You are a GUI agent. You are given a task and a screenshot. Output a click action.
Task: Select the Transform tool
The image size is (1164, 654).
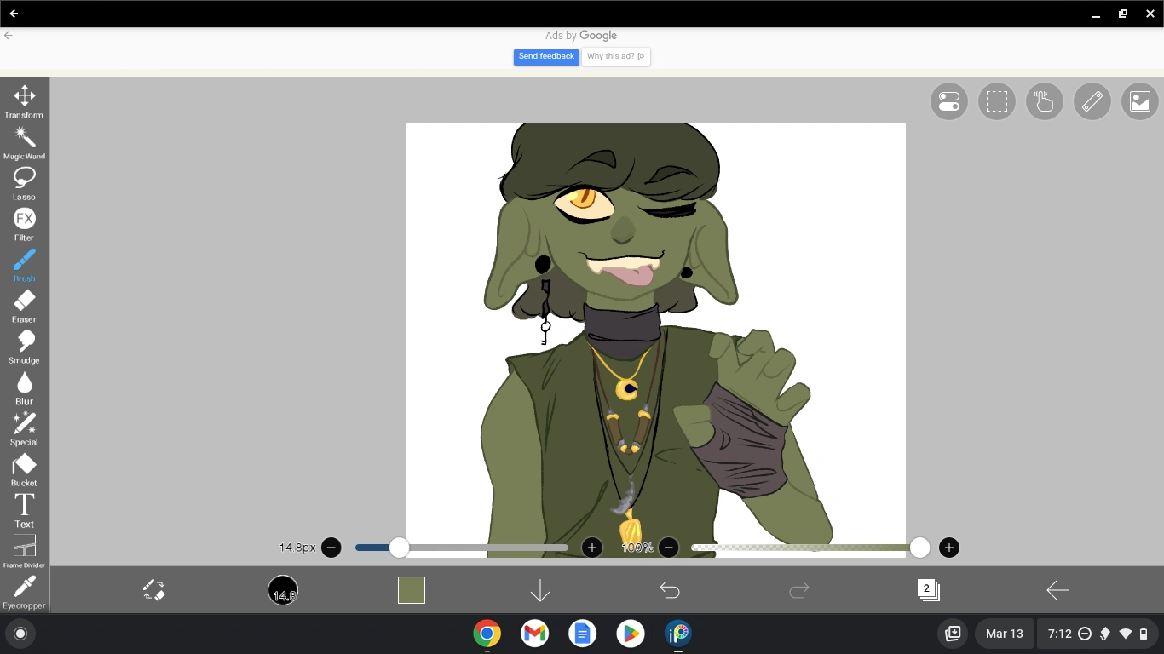(24, 100)
